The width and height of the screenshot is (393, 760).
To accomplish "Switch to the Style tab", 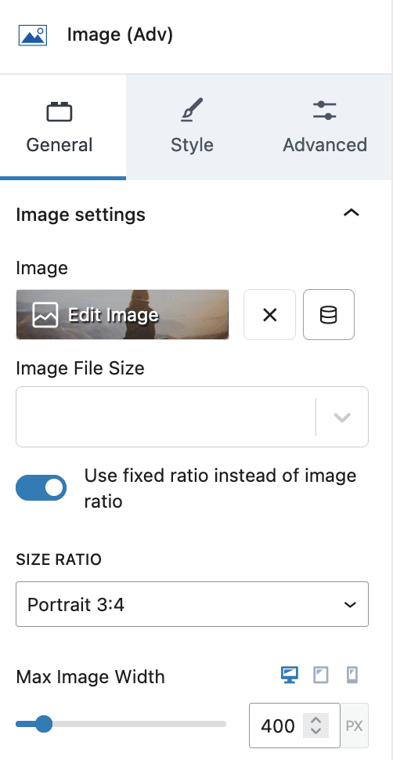I will coord(192,127).
